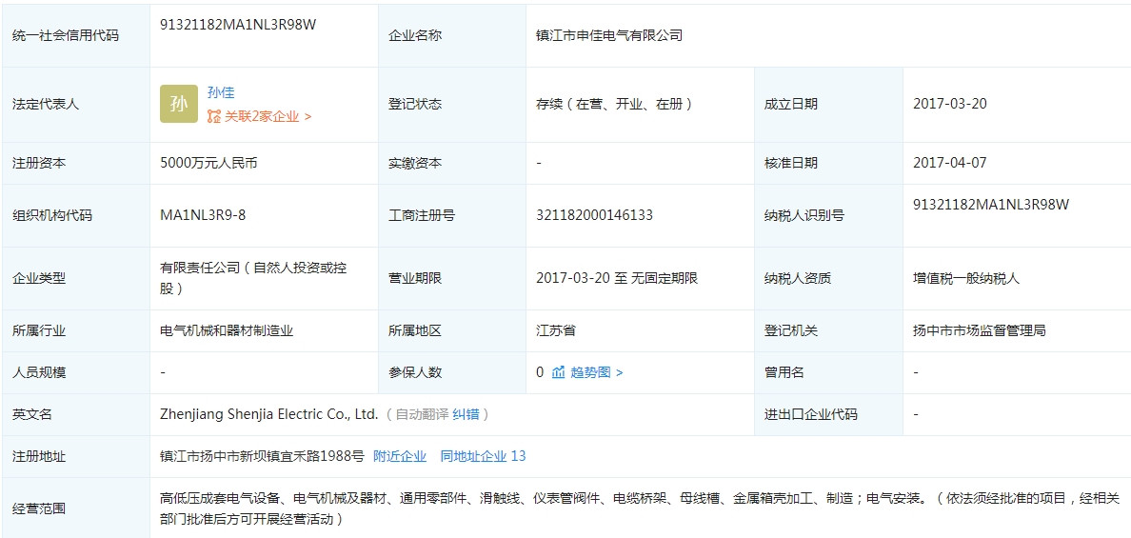Open the 同地址企业 13 link
This screenshot has width=1131, height=538.
[x=483, y=456]
